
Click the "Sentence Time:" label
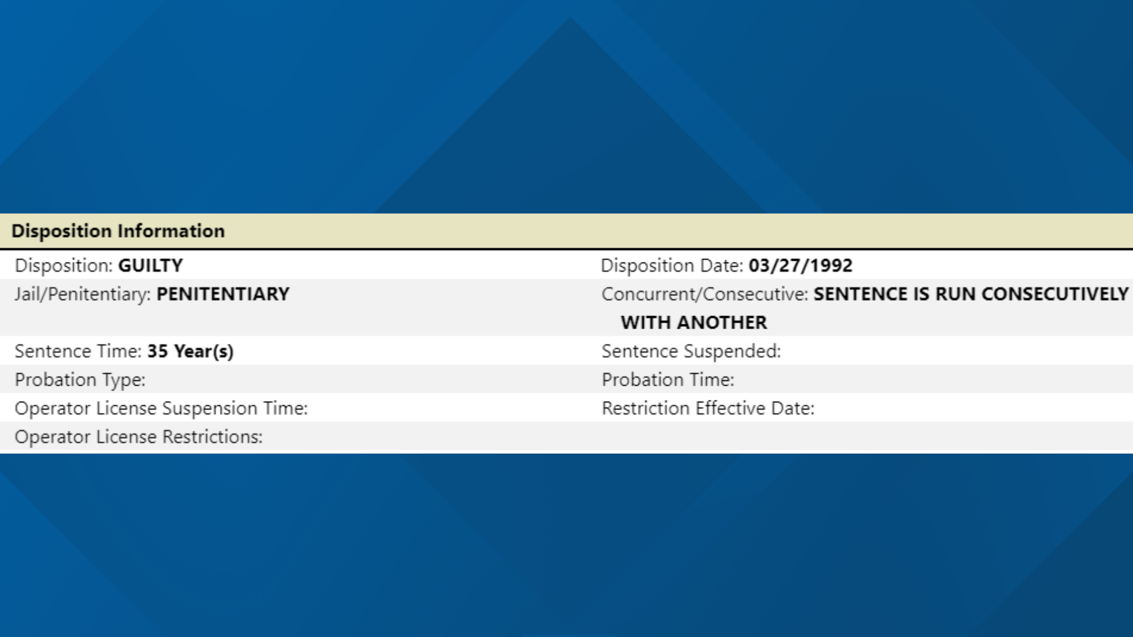point(78,352)
